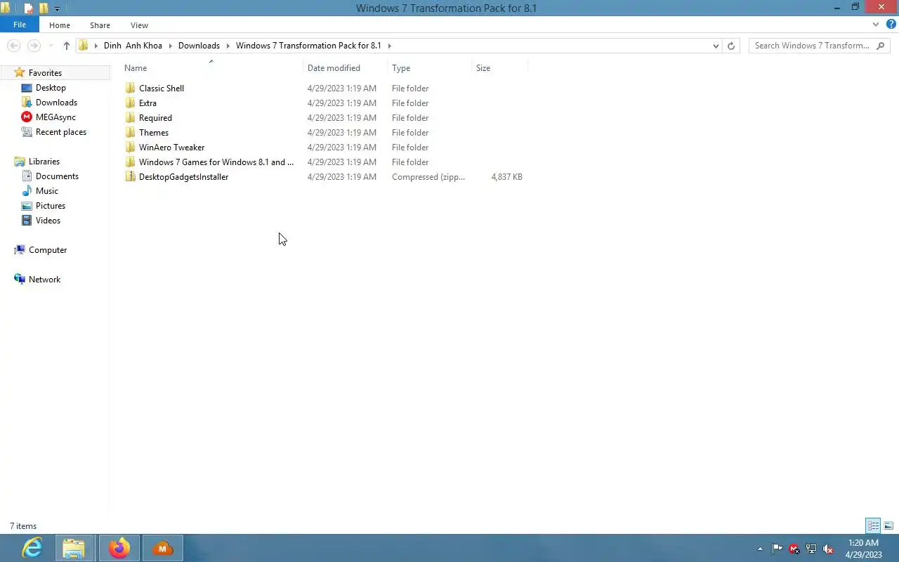This screenshot has height=562, width=899.
Task: Show hidden tray icons arrow
Action: [x=760, y=549]
